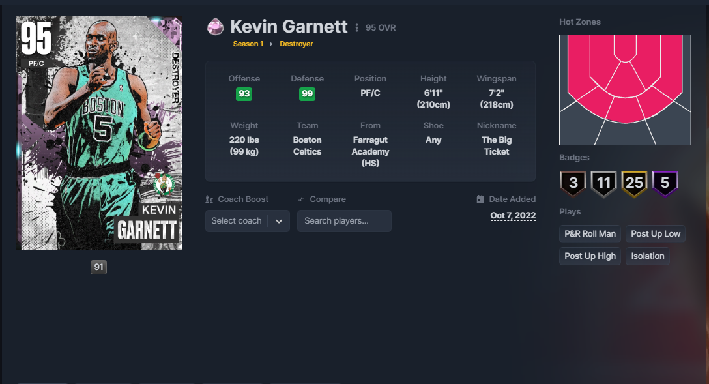The image size is (709, 384).
Task: Click the gold badge showing 25
Action: tap(635, 183)
